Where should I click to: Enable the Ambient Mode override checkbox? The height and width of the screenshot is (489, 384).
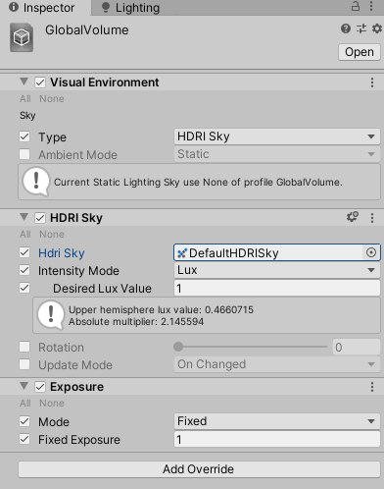(x=24, y=154)
